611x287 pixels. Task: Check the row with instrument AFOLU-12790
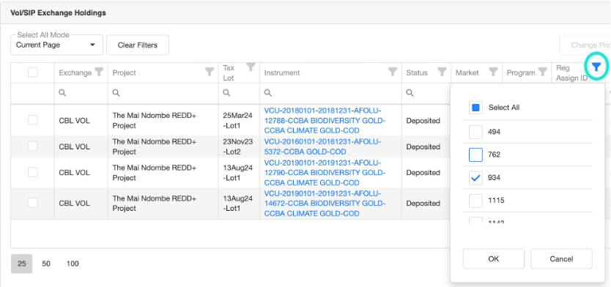click(33, 172)
